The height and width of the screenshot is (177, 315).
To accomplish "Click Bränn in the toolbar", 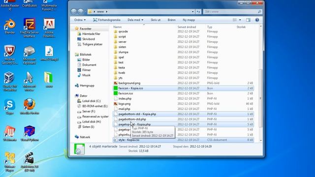I will coord(172,20).
